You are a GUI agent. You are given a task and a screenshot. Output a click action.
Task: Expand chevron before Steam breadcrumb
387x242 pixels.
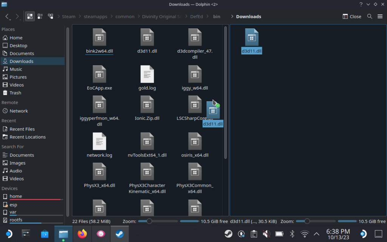[59, 17]
